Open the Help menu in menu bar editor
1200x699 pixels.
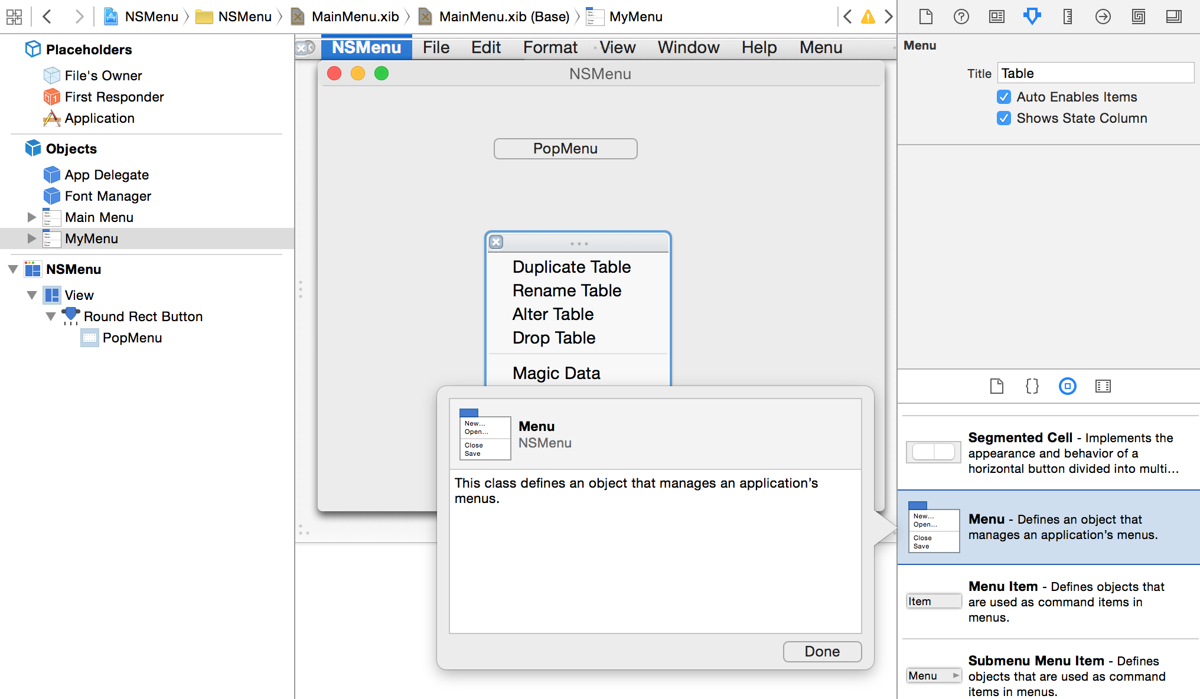click(x=759, y=47)
